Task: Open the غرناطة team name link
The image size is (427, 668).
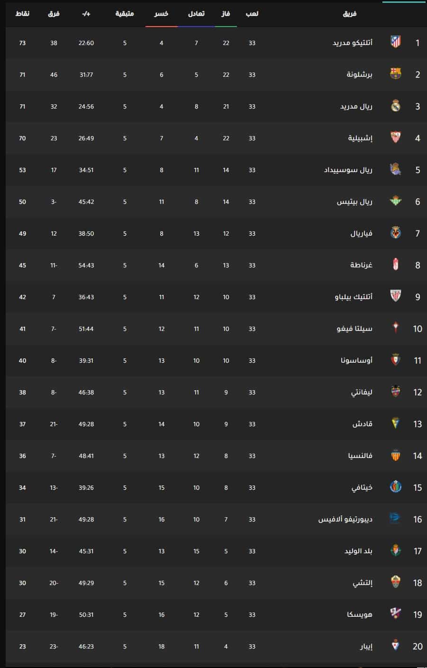Action: coord(361,265)
